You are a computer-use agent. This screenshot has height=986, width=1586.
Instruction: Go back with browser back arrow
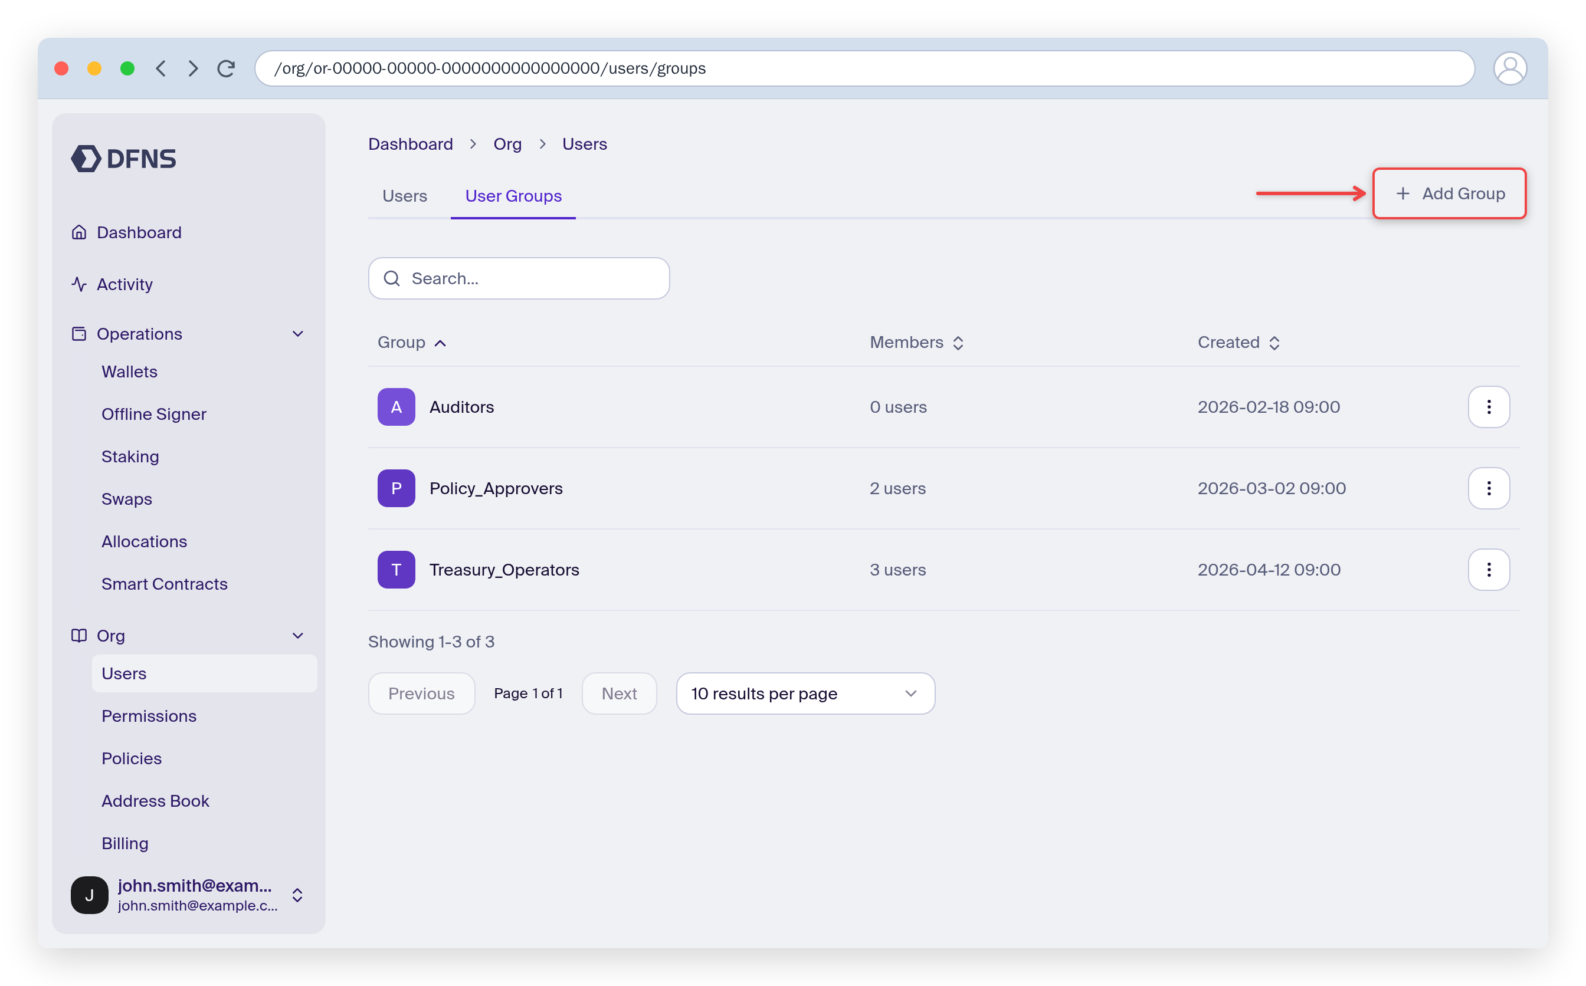[x=161, y=68]
